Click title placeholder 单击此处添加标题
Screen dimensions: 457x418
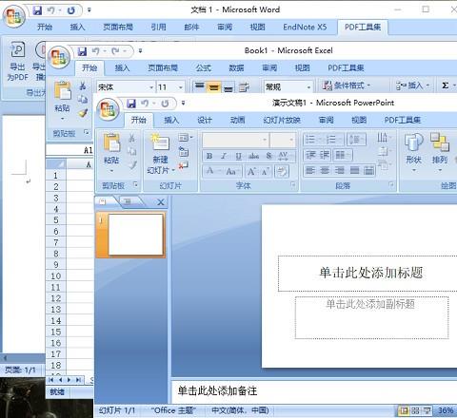coord(370,273)
